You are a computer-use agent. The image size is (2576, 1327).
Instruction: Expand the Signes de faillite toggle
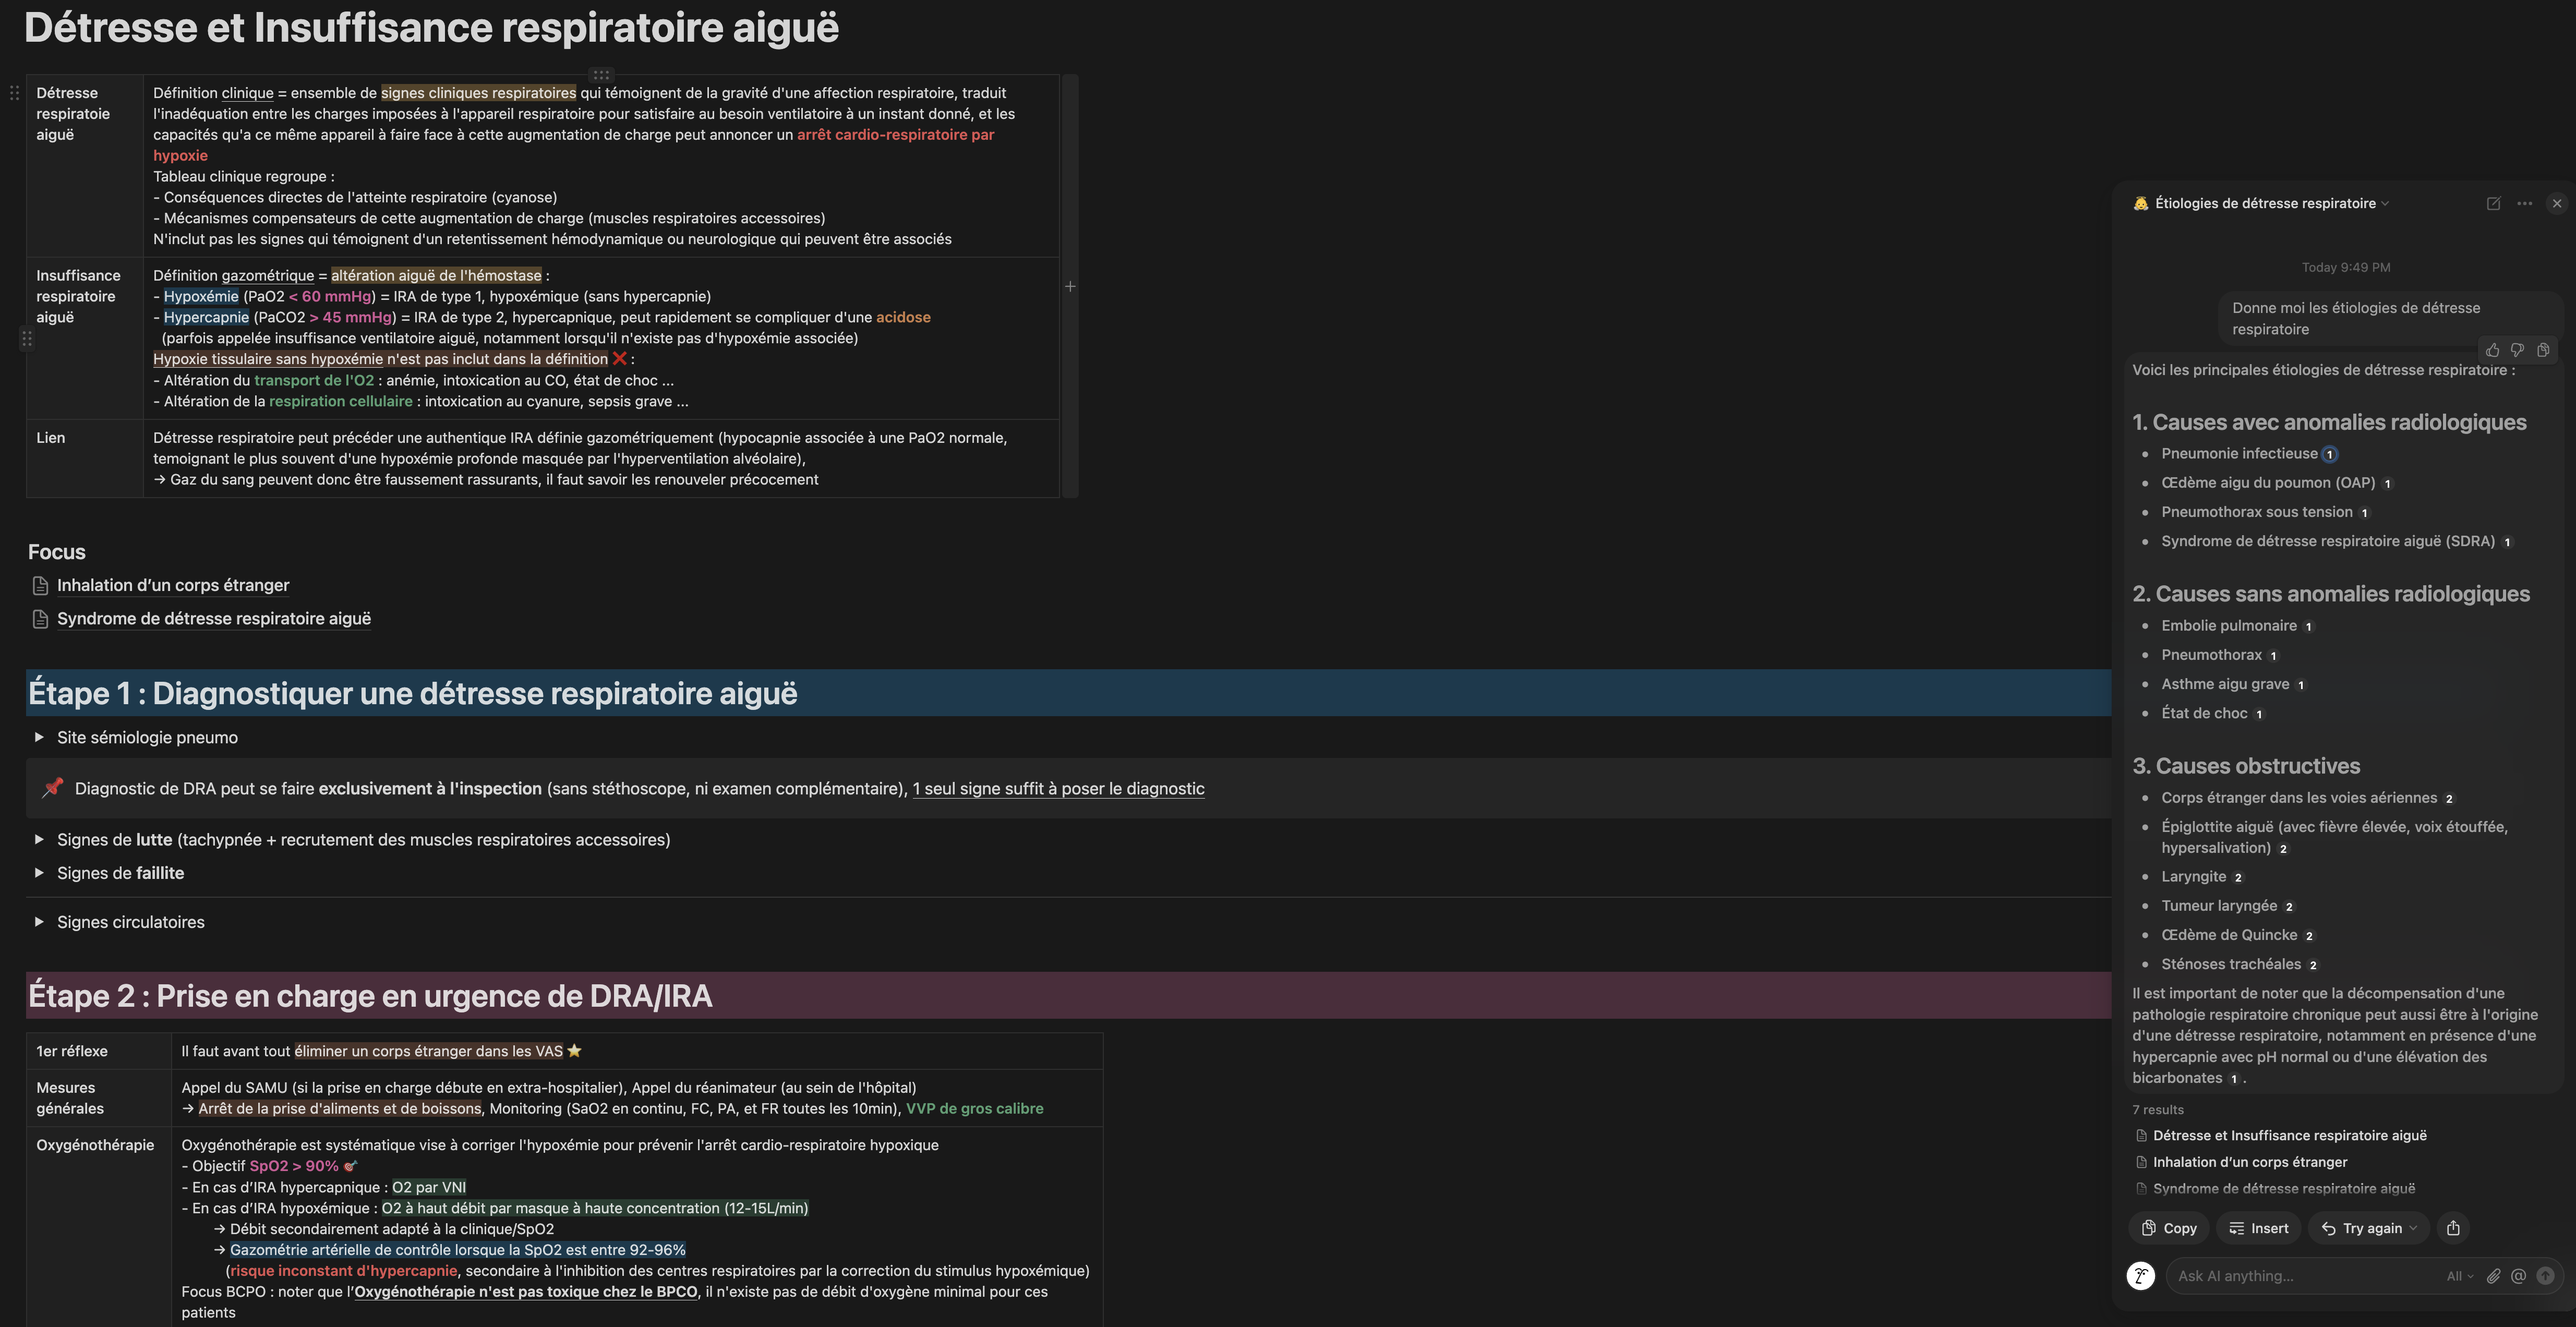point(39,873)
